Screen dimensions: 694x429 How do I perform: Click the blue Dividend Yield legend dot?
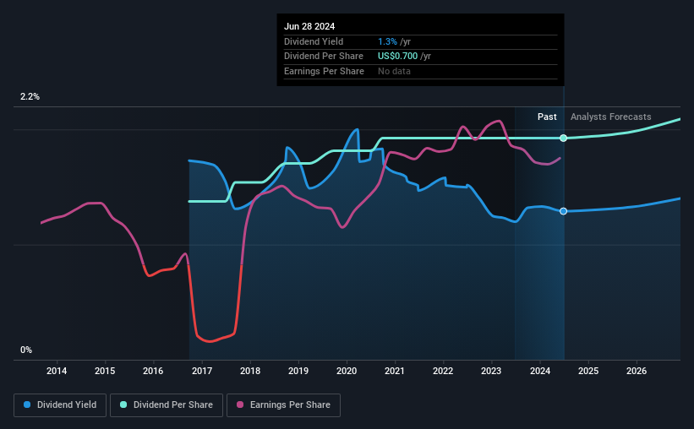pyautogui.click(x=27, y=405)
